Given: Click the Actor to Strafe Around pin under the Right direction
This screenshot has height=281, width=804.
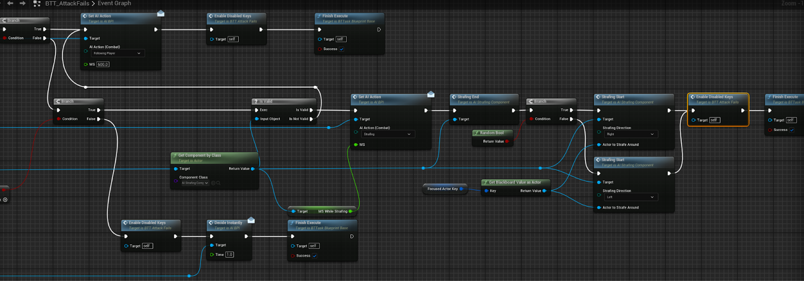Looking at the screenshot, I should (598, 145).
